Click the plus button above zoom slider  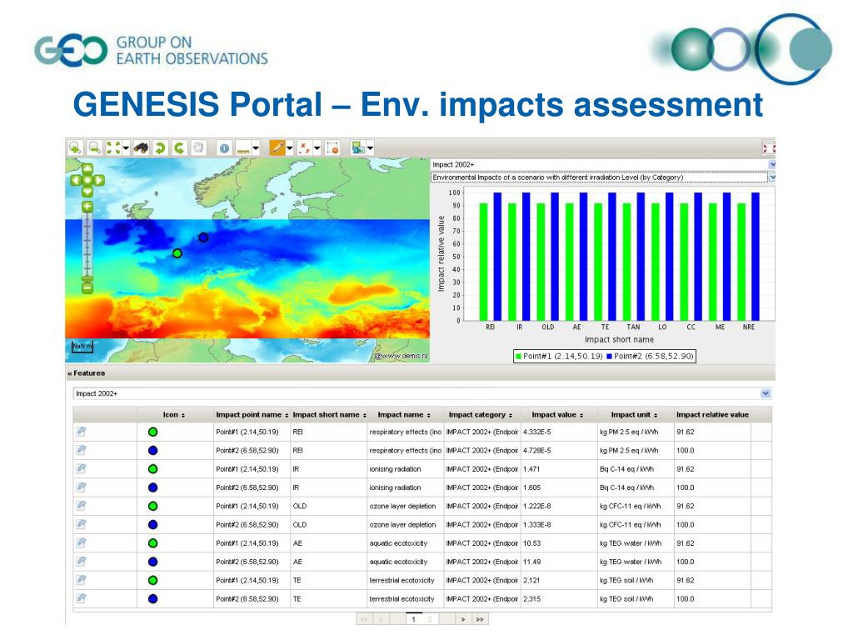87,207
